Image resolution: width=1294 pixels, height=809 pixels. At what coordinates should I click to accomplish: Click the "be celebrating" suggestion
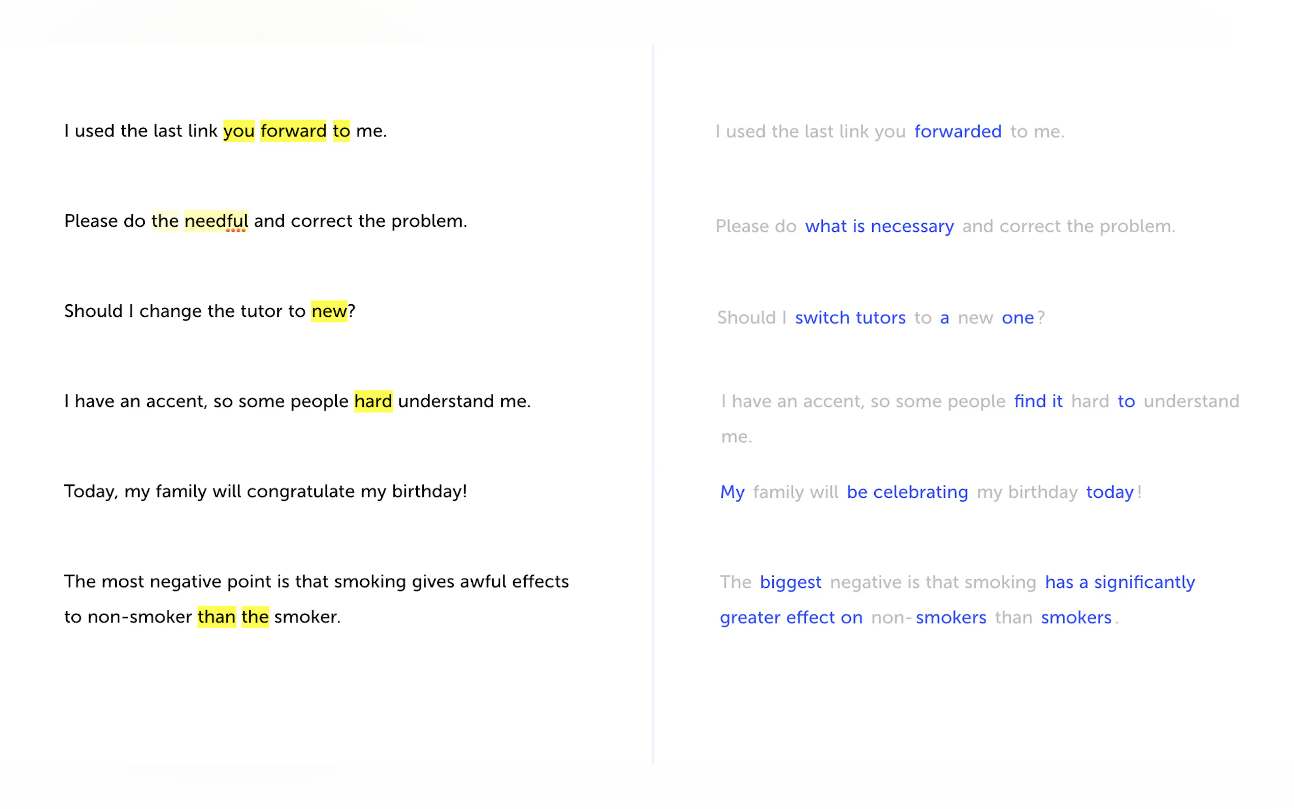pyautogui.click(x=907, y=492)
